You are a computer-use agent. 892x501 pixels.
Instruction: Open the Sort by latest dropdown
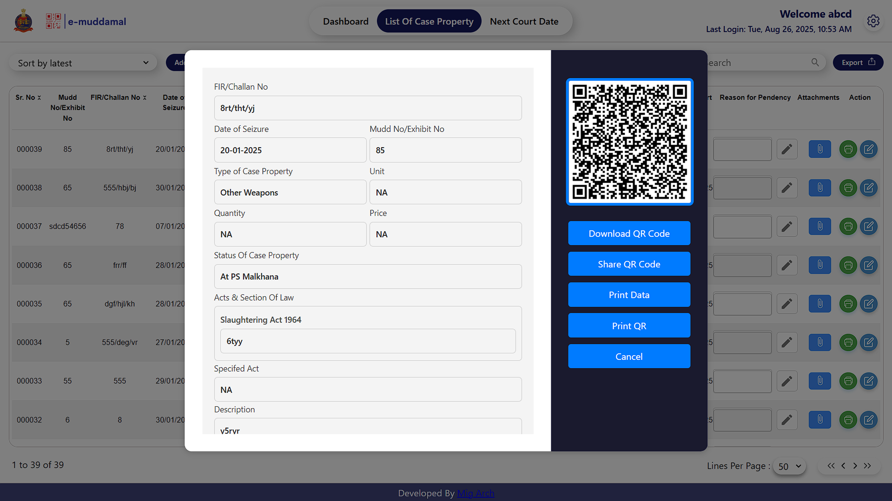tap(83, 63)
